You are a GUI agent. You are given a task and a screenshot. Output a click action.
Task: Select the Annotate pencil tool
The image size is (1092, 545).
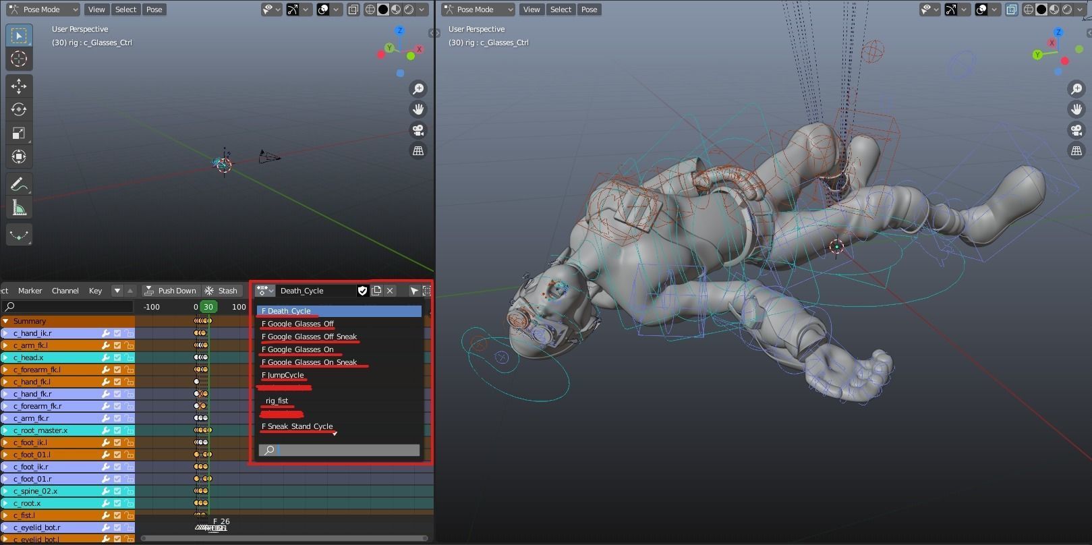(x=19, y=183)
